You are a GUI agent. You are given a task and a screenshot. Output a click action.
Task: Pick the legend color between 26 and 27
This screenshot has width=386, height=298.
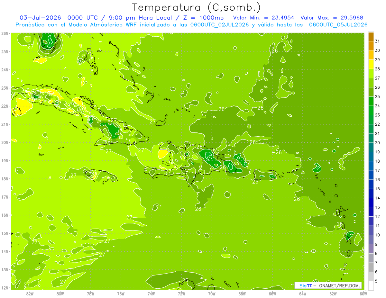coord(371,83)
